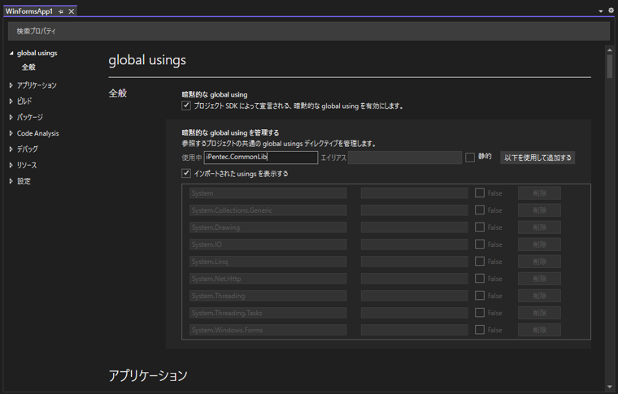Toggle static checkbox in System.IO row
Image resolution: width=618 pixels, height=394 pixels.
(x=480, y=244)
